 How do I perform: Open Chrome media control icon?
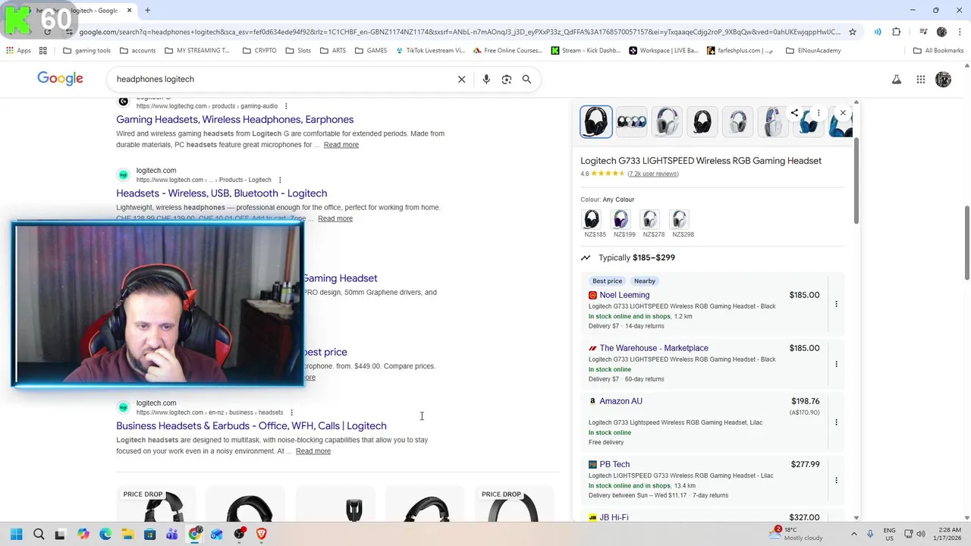(x=923, y=32)
